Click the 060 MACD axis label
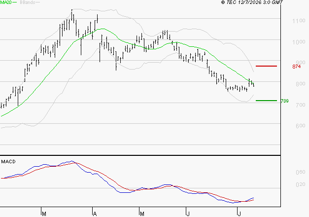Screen dimensions: 309x217 tap(301, 172)
